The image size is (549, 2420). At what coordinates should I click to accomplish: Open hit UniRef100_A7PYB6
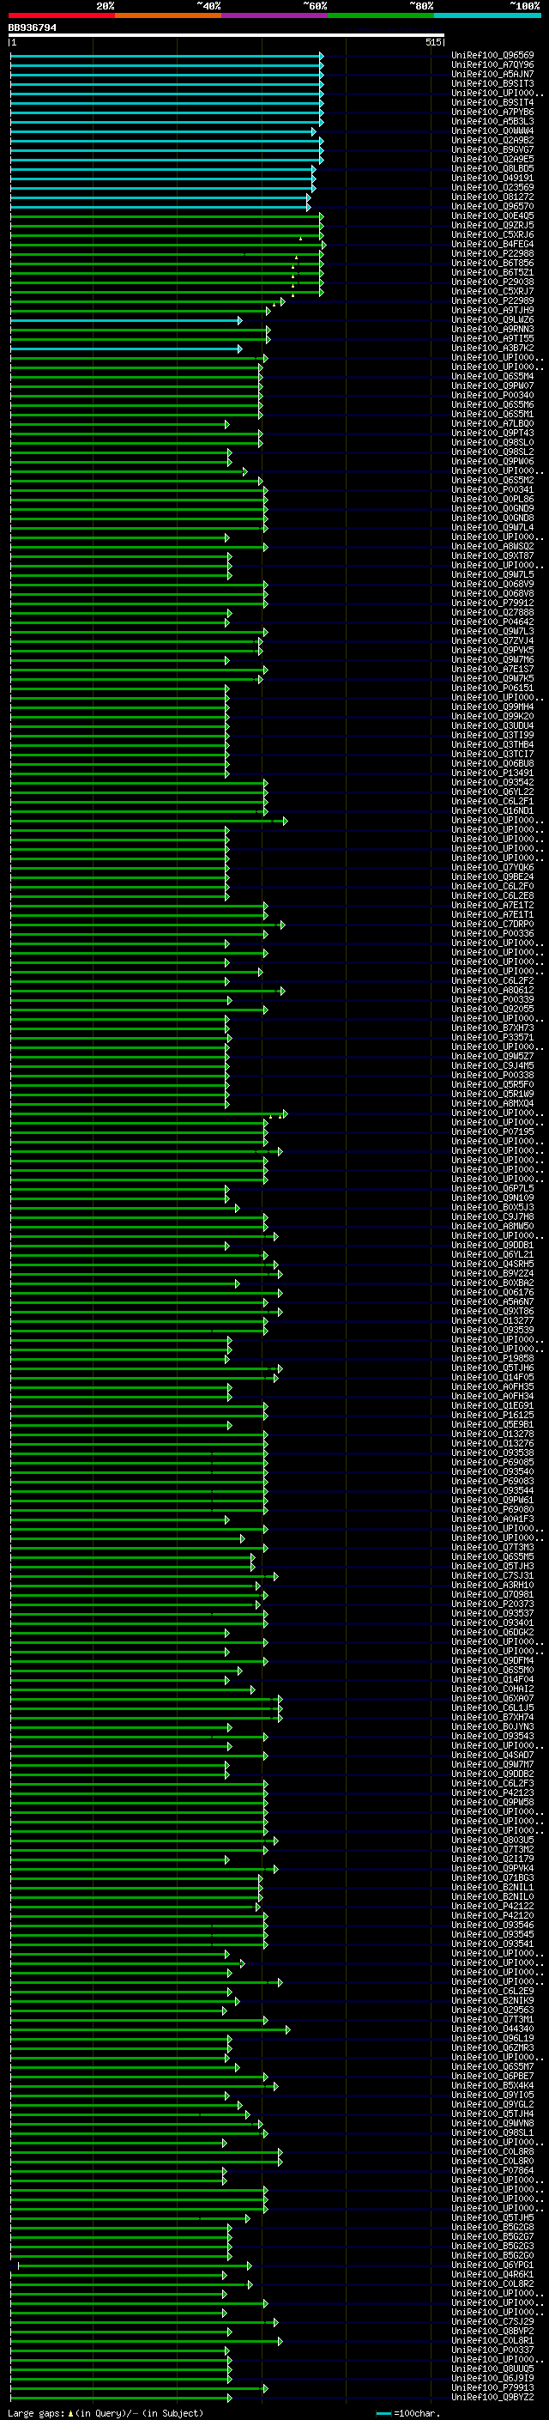click(x=492, y=112)
